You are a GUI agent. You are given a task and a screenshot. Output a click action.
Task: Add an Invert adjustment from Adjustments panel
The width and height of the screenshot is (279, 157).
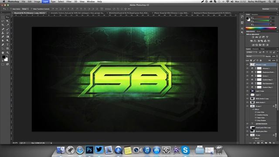(253, 45)
